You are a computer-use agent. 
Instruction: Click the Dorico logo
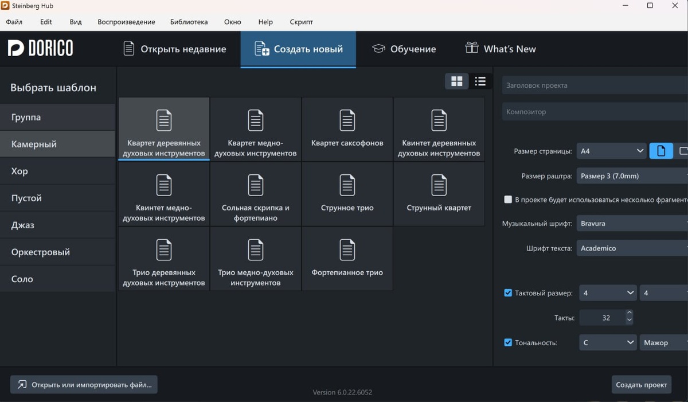(41, 48)
